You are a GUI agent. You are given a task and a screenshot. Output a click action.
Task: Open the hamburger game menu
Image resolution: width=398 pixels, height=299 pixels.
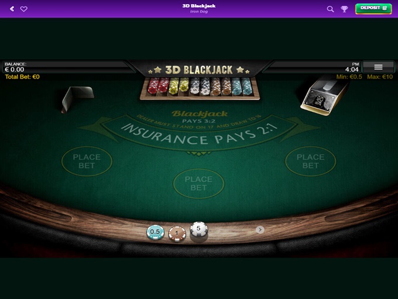point(378,67)
